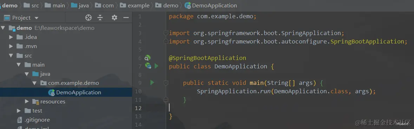Click the main method name on line 9
This screenshot has height=129, width=414.
(x=257, y=83)
